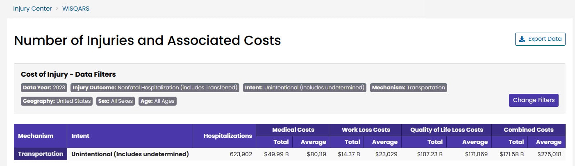The image size is (575, 166).
Task: Click the Combined Costs group header
Action: (x=528, y=130)
